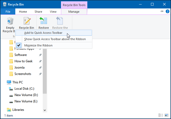Click navigation pane scrollbar thumb
Viewport: 171px width, 119px height.
(x=45, y=71)
